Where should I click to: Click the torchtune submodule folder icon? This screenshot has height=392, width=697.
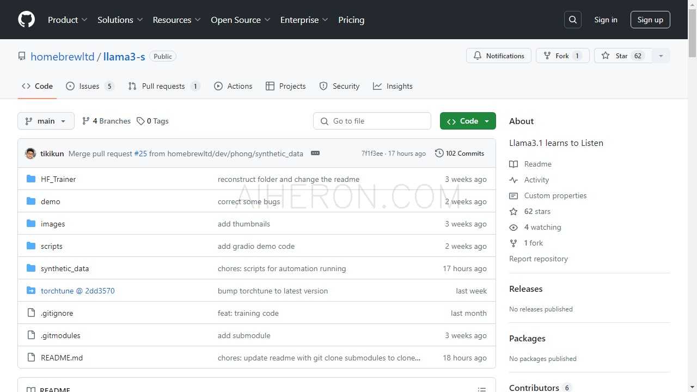tap(31, 291)
